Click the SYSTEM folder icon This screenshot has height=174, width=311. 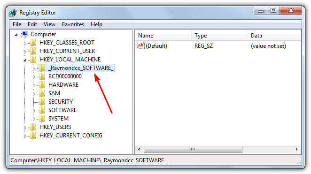coord(42,119)
